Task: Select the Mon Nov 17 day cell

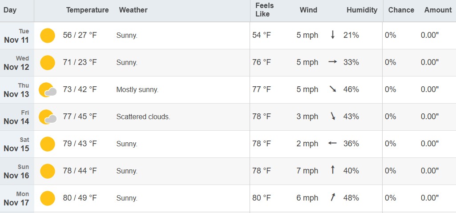Action: [17, 199]
